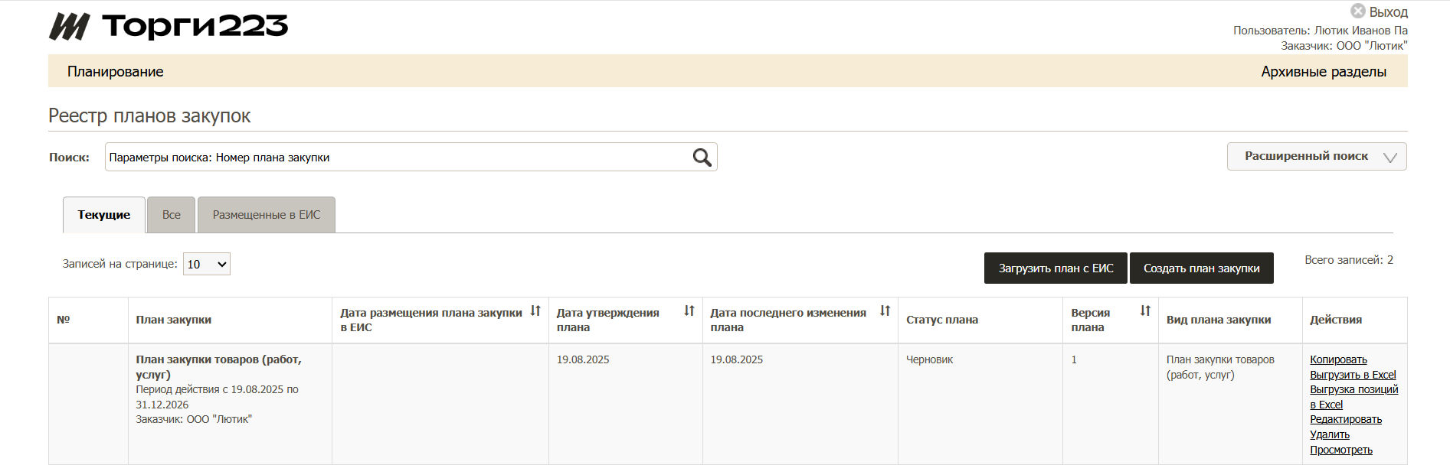This screenshot has height=465, width=1450.
Task: Click the Копировать link
Action: point(1337,359)
